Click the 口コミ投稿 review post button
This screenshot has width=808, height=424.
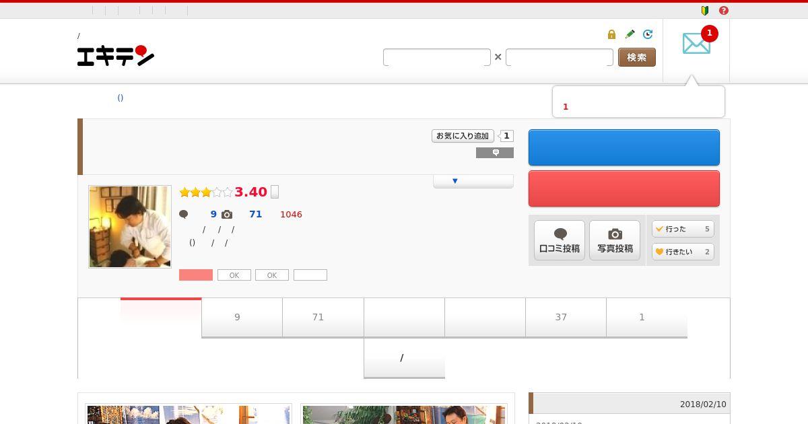pos(560,240)
